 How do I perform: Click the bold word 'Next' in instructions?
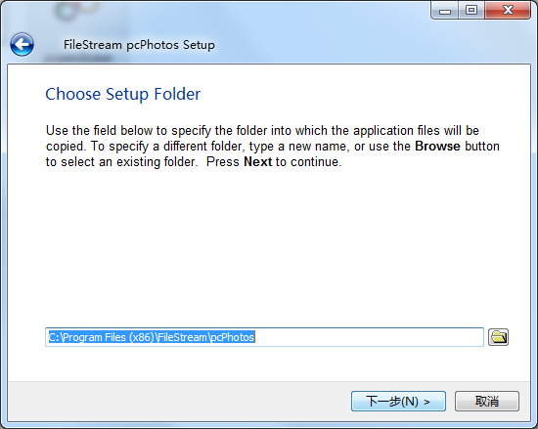tap(257, 162)
